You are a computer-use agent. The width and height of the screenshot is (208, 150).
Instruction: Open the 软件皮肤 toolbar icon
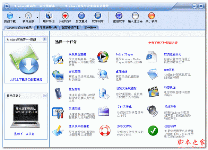click(x=28, y=16)
